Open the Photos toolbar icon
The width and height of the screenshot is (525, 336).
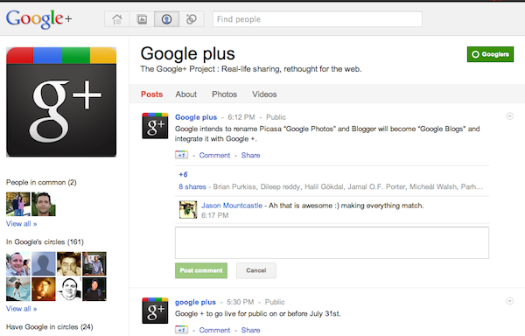pyautogui.click(x=142, y=19)
